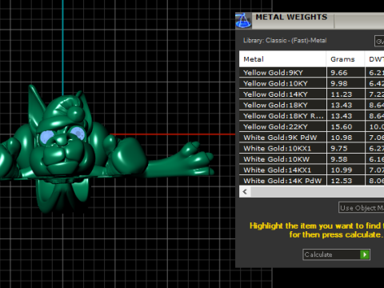Click the button right of Library label
384x288 pixels.
click(x=379, y=41)
